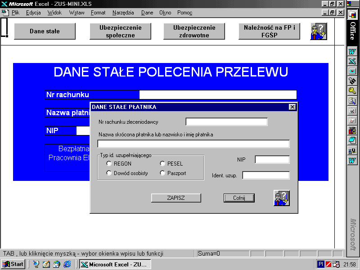Click the binoculars icon in the Office bar
360x270 pixels.
pos(352,81)
